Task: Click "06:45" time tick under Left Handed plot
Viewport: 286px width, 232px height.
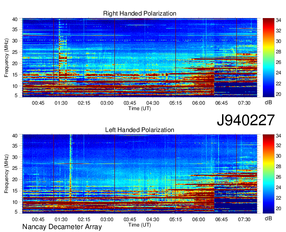Action: [221, 219]
